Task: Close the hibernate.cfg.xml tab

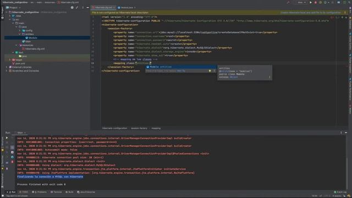Action: click(x=114, y=7)
